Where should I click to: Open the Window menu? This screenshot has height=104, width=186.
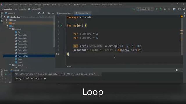point(77,5)
